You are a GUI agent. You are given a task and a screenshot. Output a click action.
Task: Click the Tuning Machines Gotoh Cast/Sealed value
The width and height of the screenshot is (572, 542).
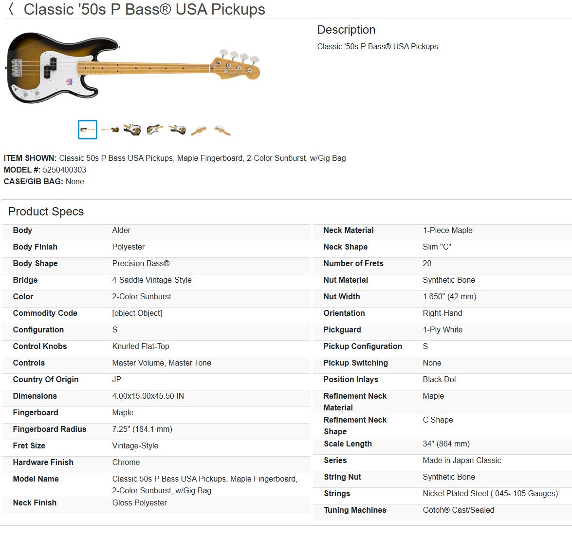[458, 510]
